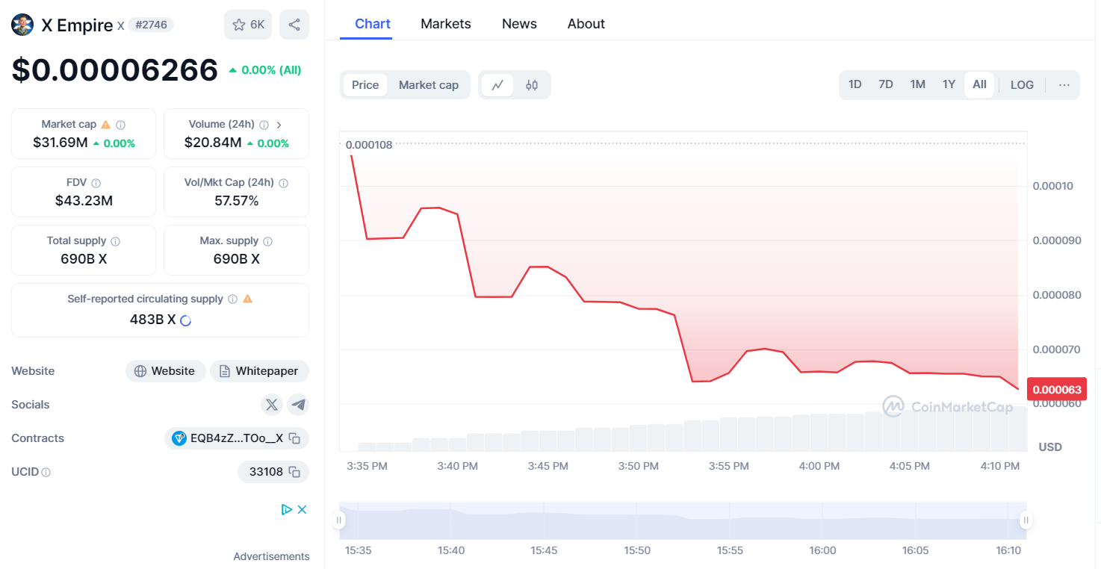Image resolution: width=1101 pixels, height=569 pixels.
Task: Open Volume (24h) info icon
Action: pyautogui.click(x=264, y=125)
